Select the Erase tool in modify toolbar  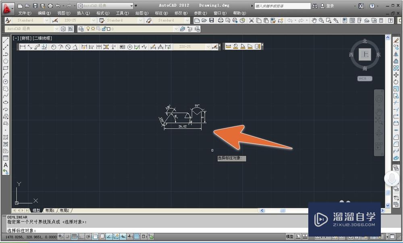coord(396,40)
